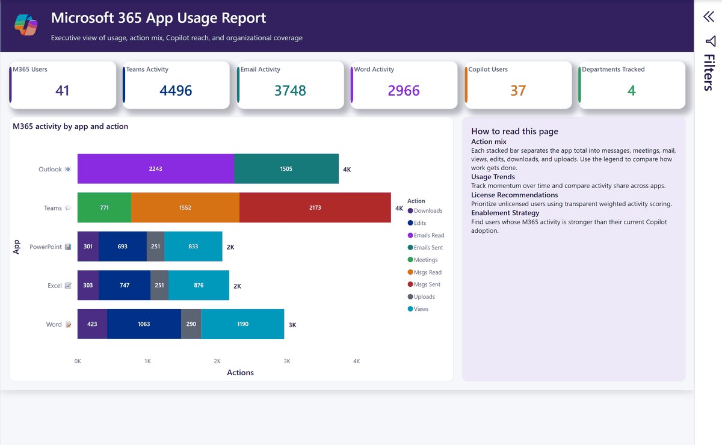Expand the Filters pane with the double chevron
The image size is (722, 445).
point(709,17)
